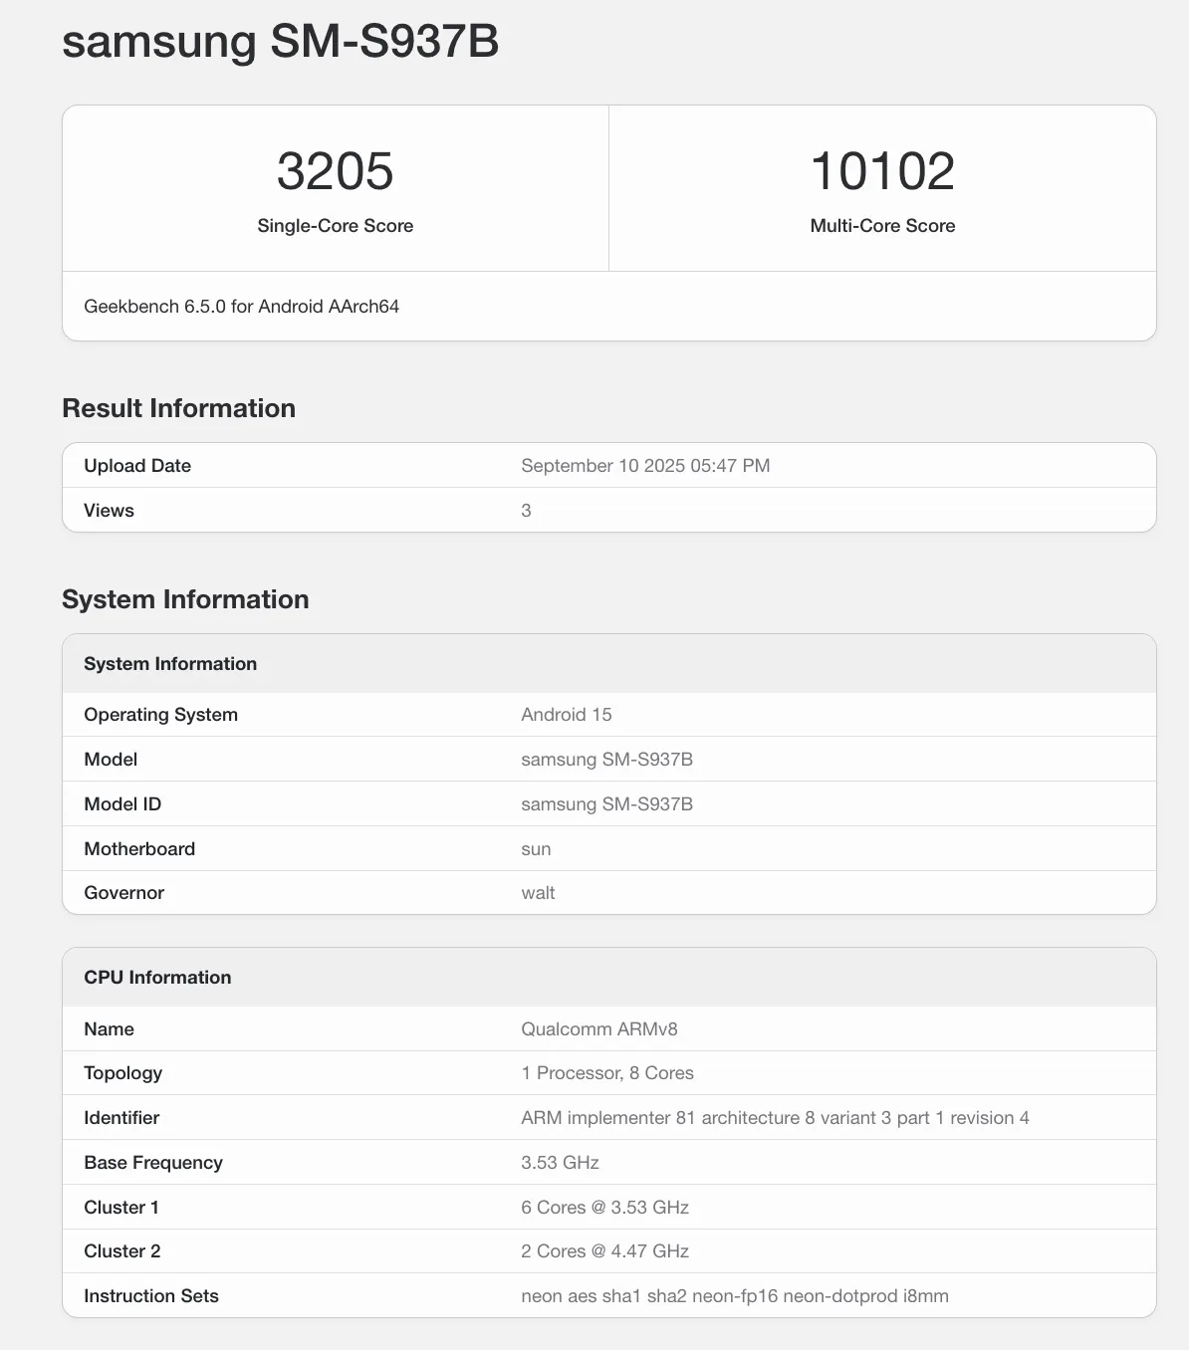This screenshot has width=1189, height=1350.
Task: Click the 3205 single-core score number
Action: (335, 171)
